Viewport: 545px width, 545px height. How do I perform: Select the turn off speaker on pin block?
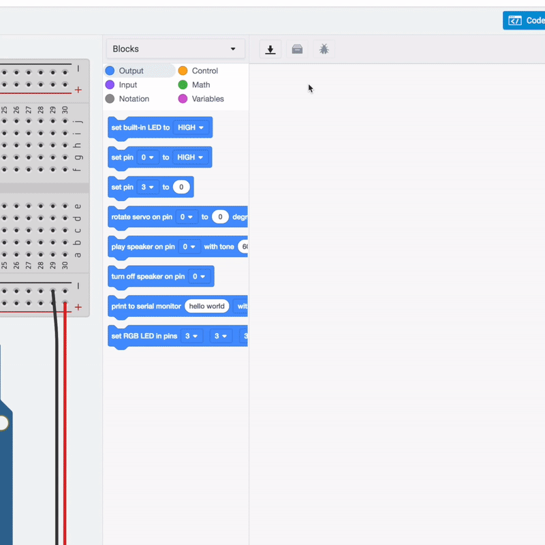(161, 278)
